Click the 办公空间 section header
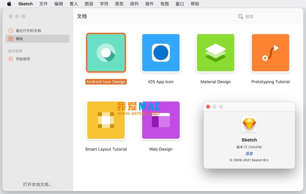 15,51
